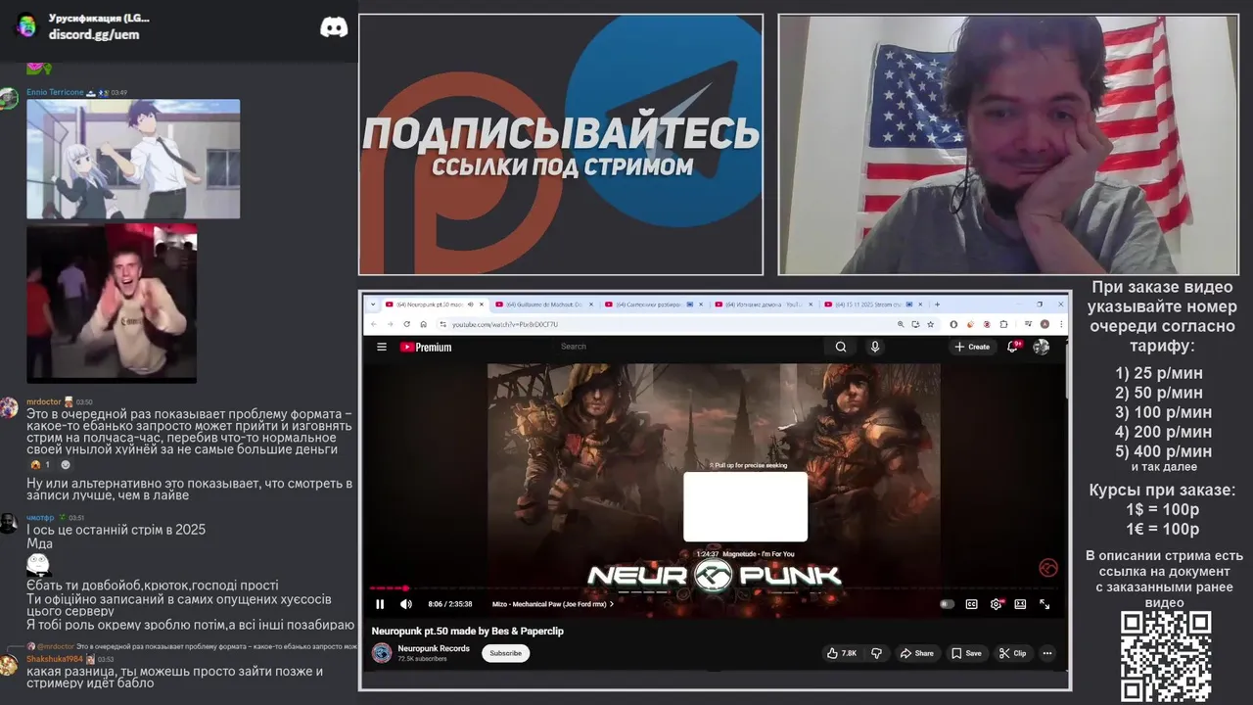This screenshot has height=705, width=1253.
Task: Start voice search with the microphone
Action: pos(875,347)
